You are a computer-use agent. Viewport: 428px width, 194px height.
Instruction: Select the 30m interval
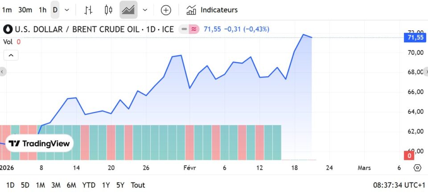(25, 10)
